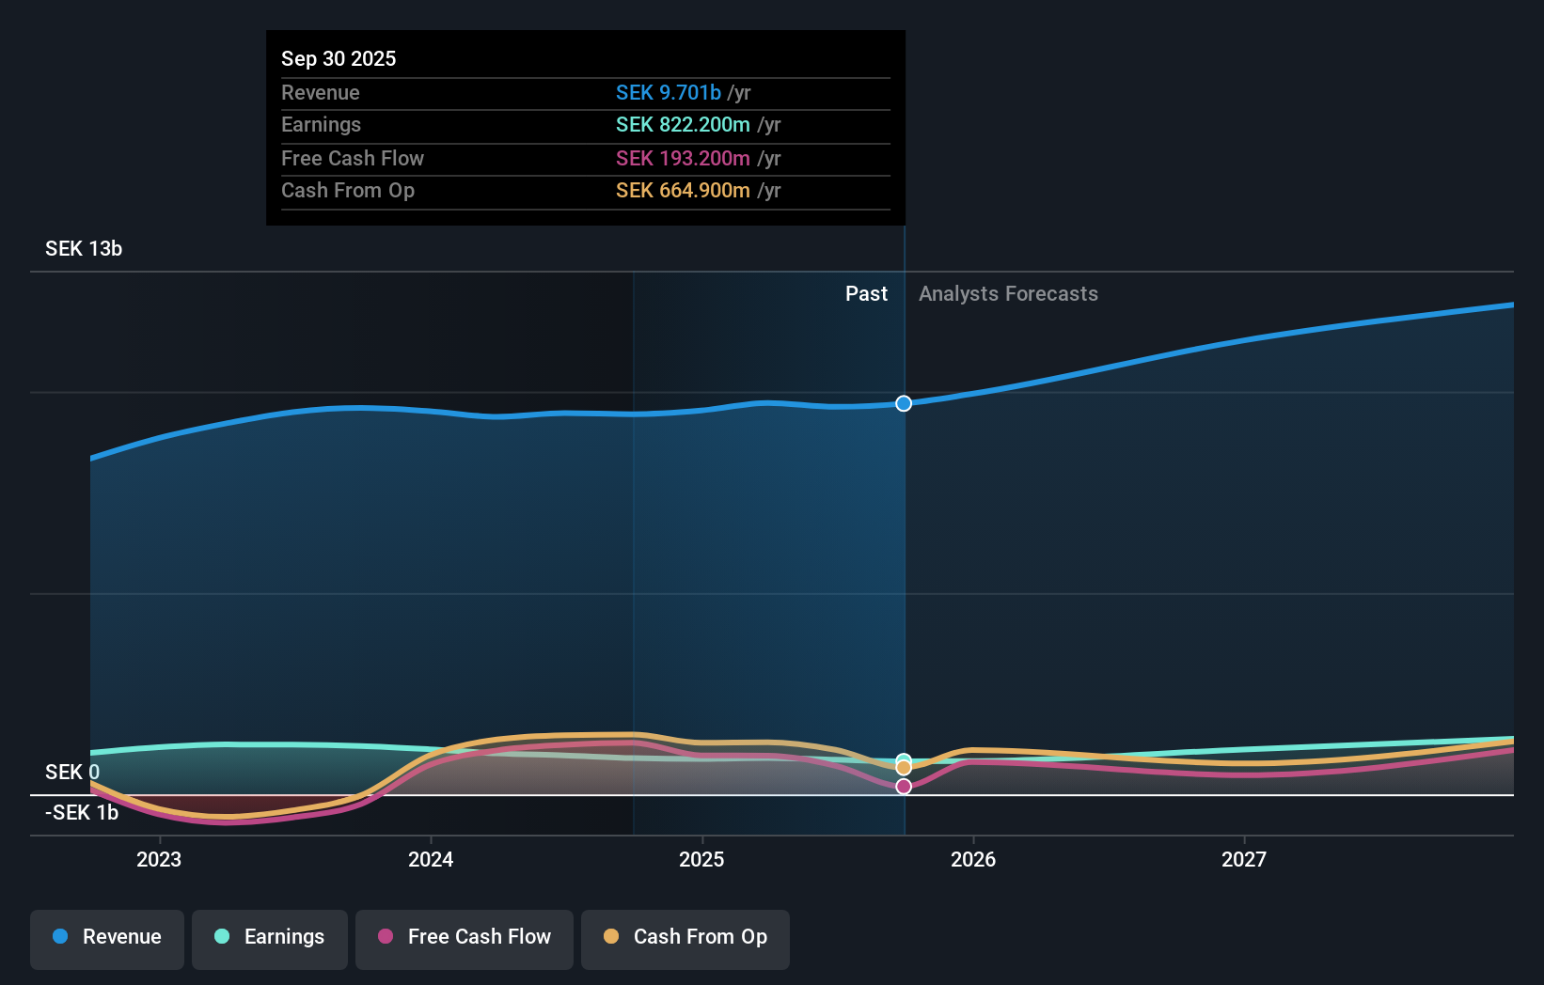Select the teal Earnings marker on divider

[x=904, y=758]
